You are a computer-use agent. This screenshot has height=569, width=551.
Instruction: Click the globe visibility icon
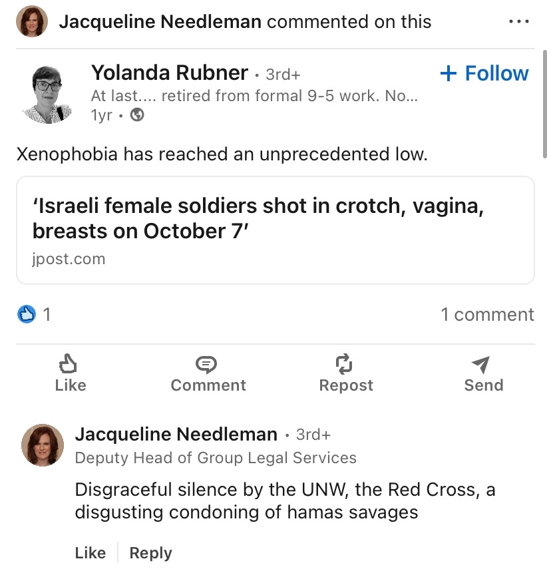pos(137,114)
